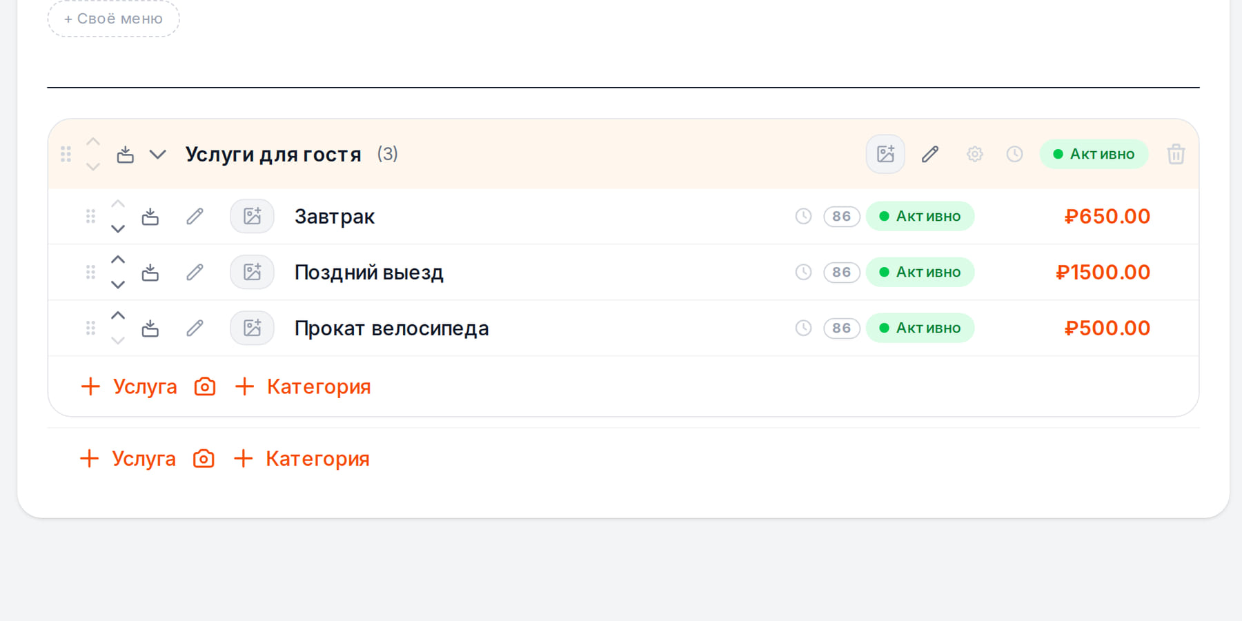Collapse the 'Услуги для гостя' category chevron

click(x=158, y=155)
